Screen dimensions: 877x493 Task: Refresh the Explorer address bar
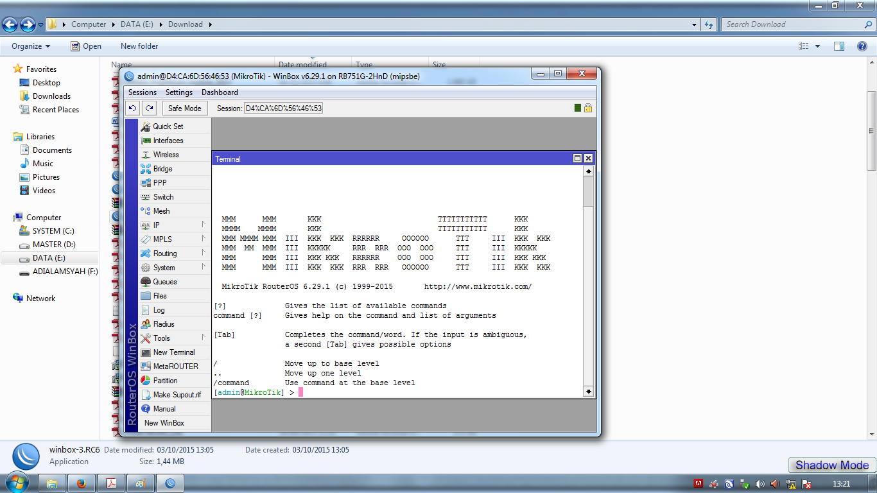point(709,24)
